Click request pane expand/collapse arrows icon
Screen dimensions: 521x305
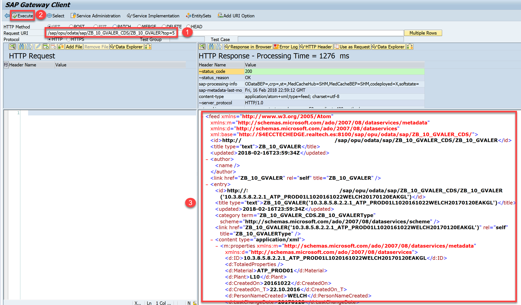[x=148, y=47]
